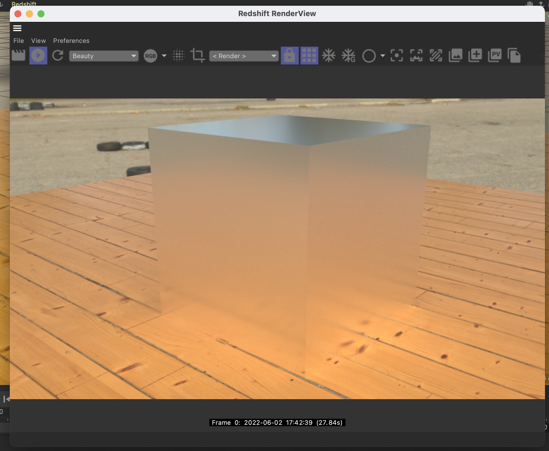Select the crop region tool

[198, 56]
